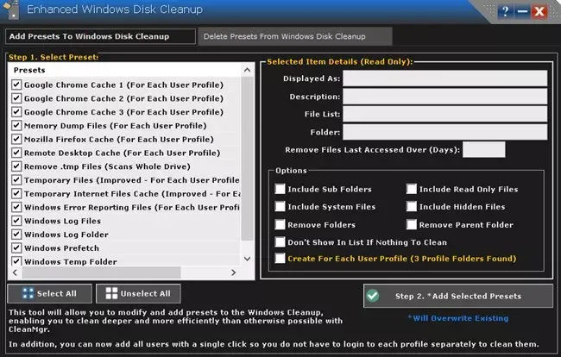
Task: Click the Select All button
Action: click(50, 293)
